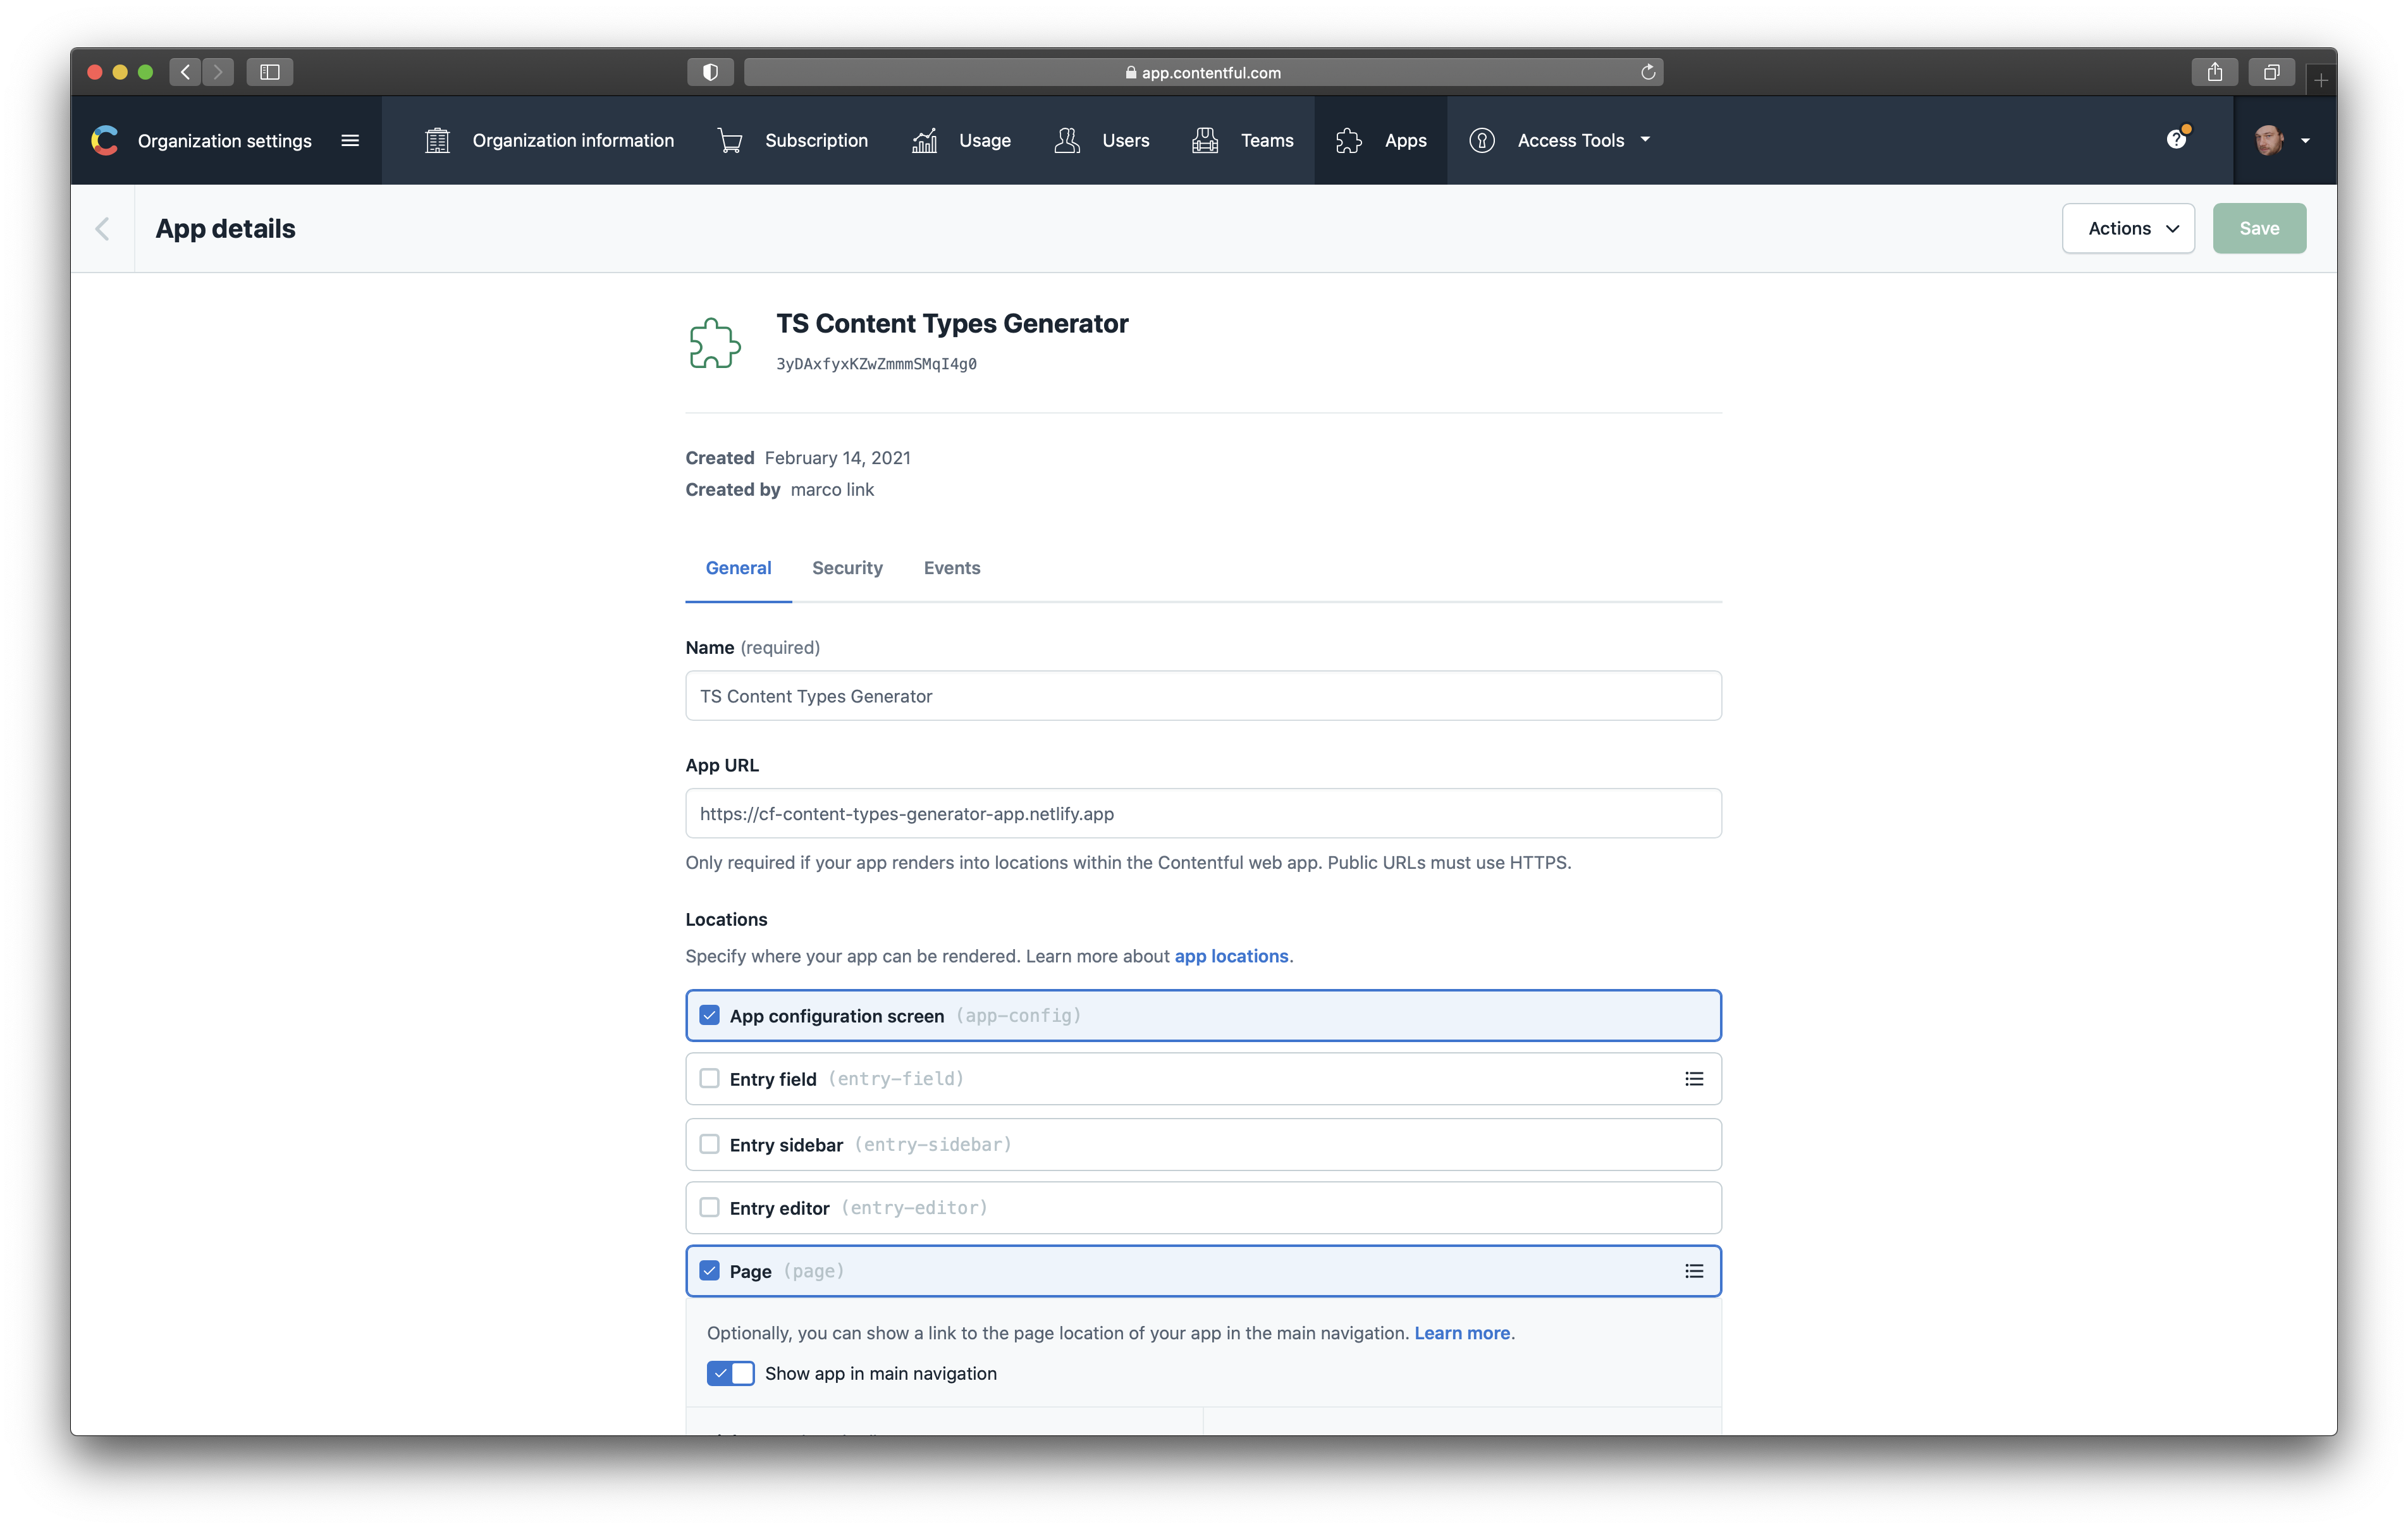
Task: Switch to the Security tab
Action: click(x=847, y=568)
